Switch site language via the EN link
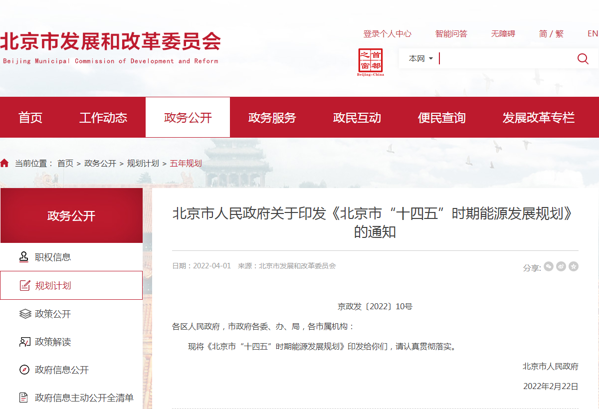The width and height of the screenshot is (599, 409). (593, 33)
